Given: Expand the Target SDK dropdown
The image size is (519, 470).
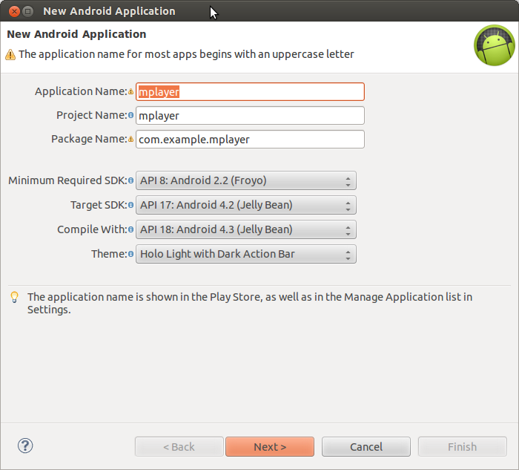Looking at the screenshot, I should 246,205.
